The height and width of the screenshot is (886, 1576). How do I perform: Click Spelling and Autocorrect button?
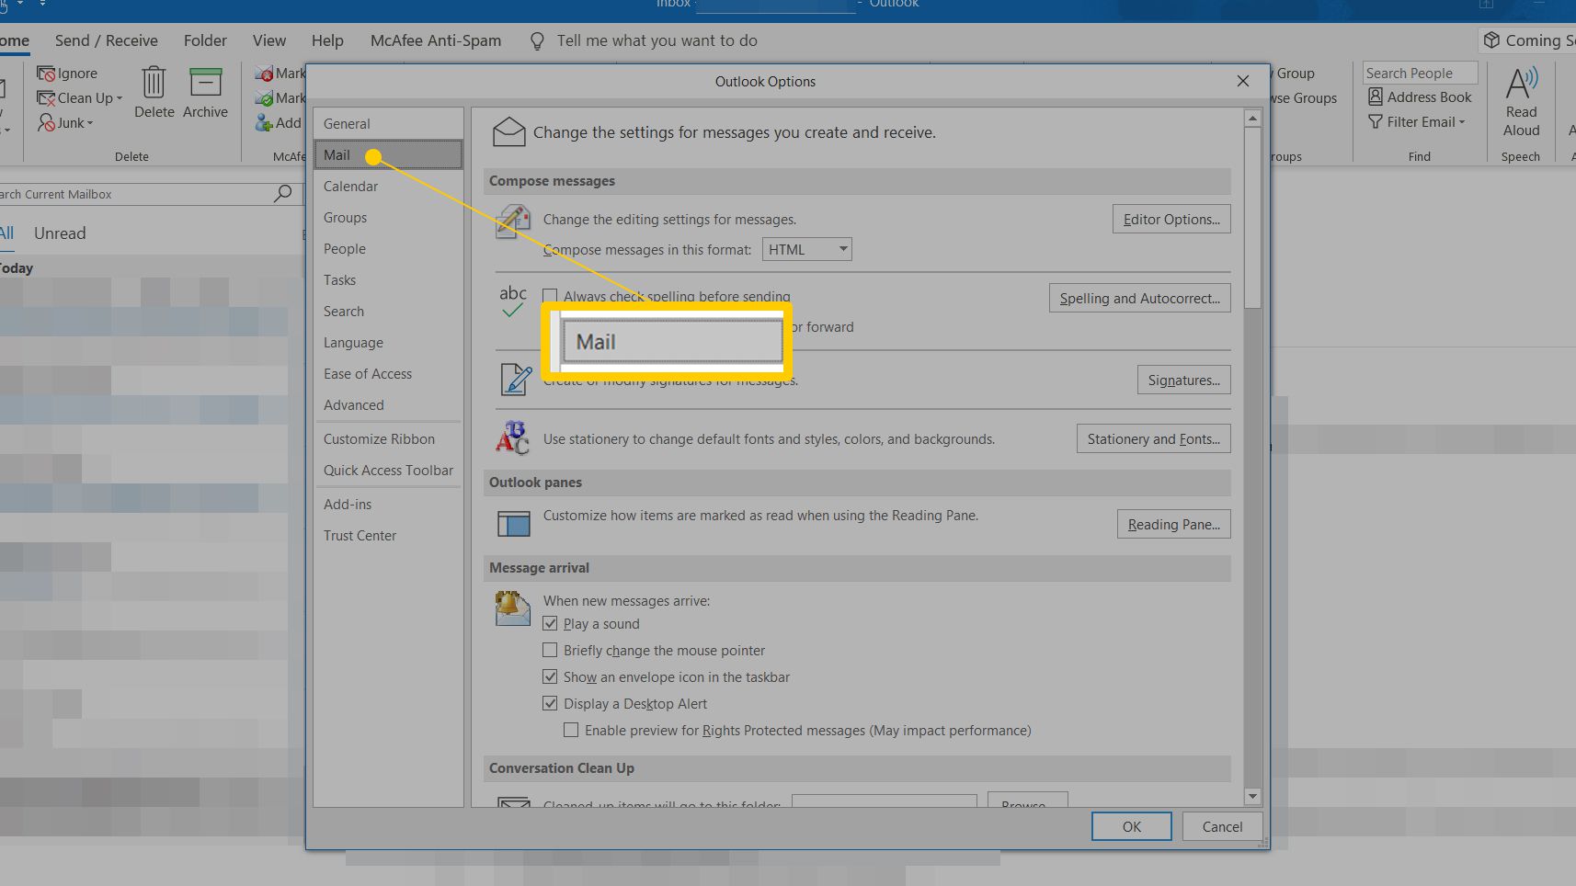pyautogui.click(x=1139, y=299)
